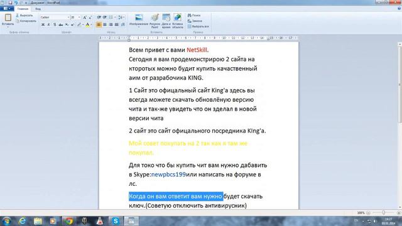The height and width of the screenshot is (226, 402).
Task: Insert object (Вставка объекта)
Action: [177, 21]
